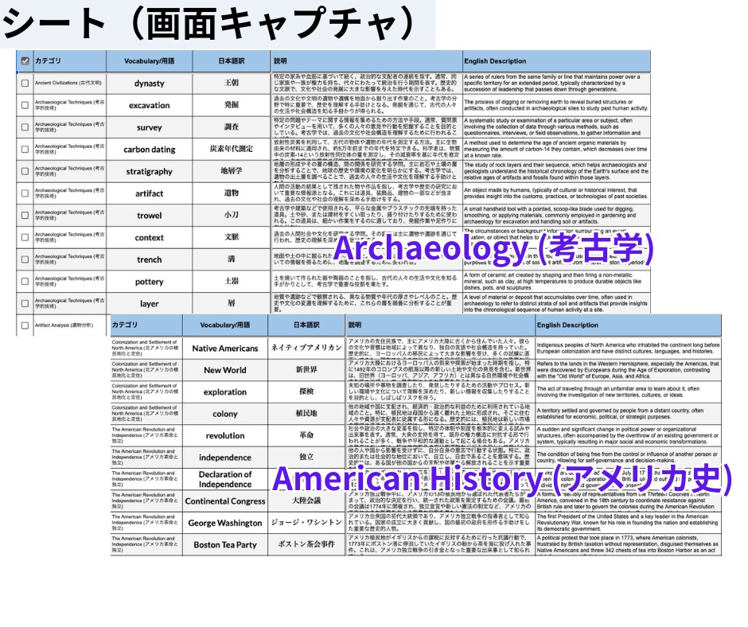Screen dimensions: 748x627
Task: Click the ジョージ・ワシントン translation cell
Action: tap(306, 523)
